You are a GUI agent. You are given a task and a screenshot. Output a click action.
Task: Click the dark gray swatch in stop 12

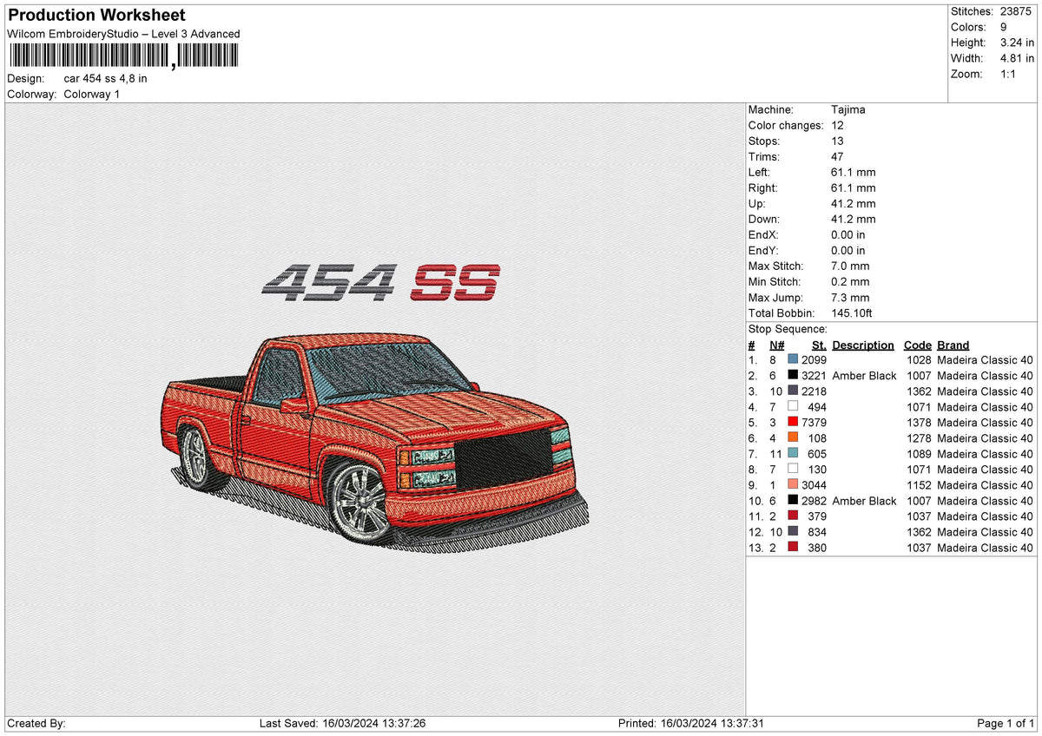coord(793,531)
